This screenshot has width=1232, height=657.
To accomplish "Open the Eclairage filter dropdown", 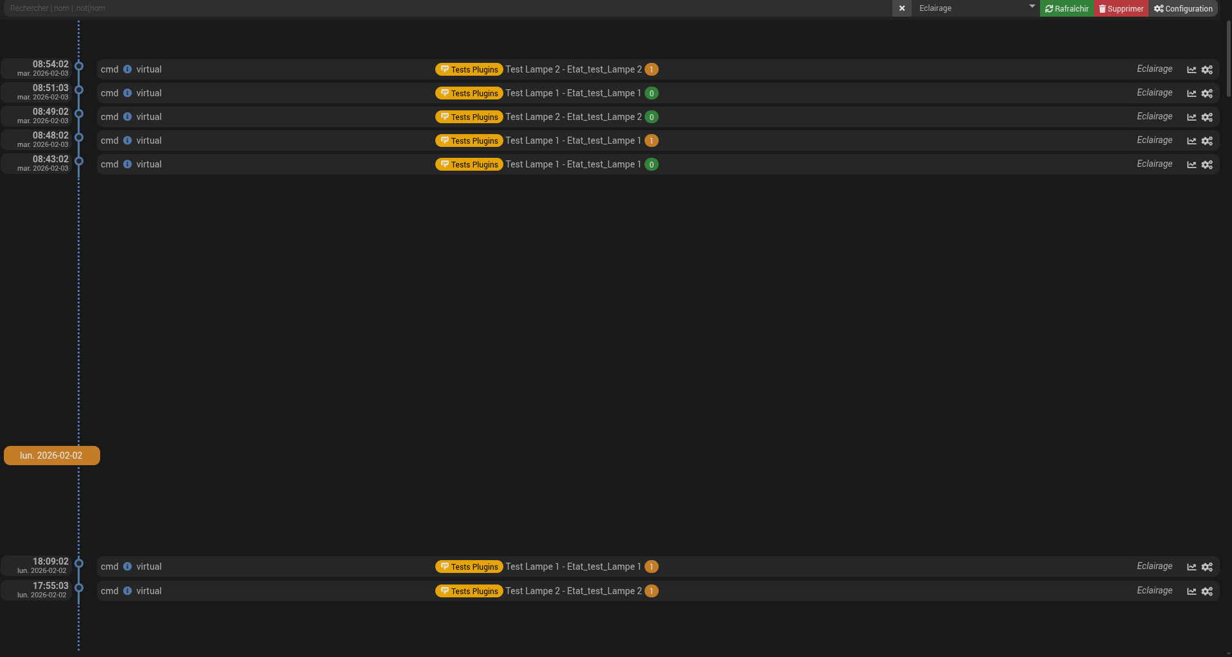I will (975, 8).
